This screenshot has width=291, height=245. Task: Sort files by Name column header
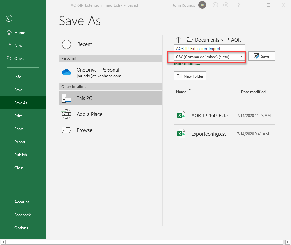point(181,92)
